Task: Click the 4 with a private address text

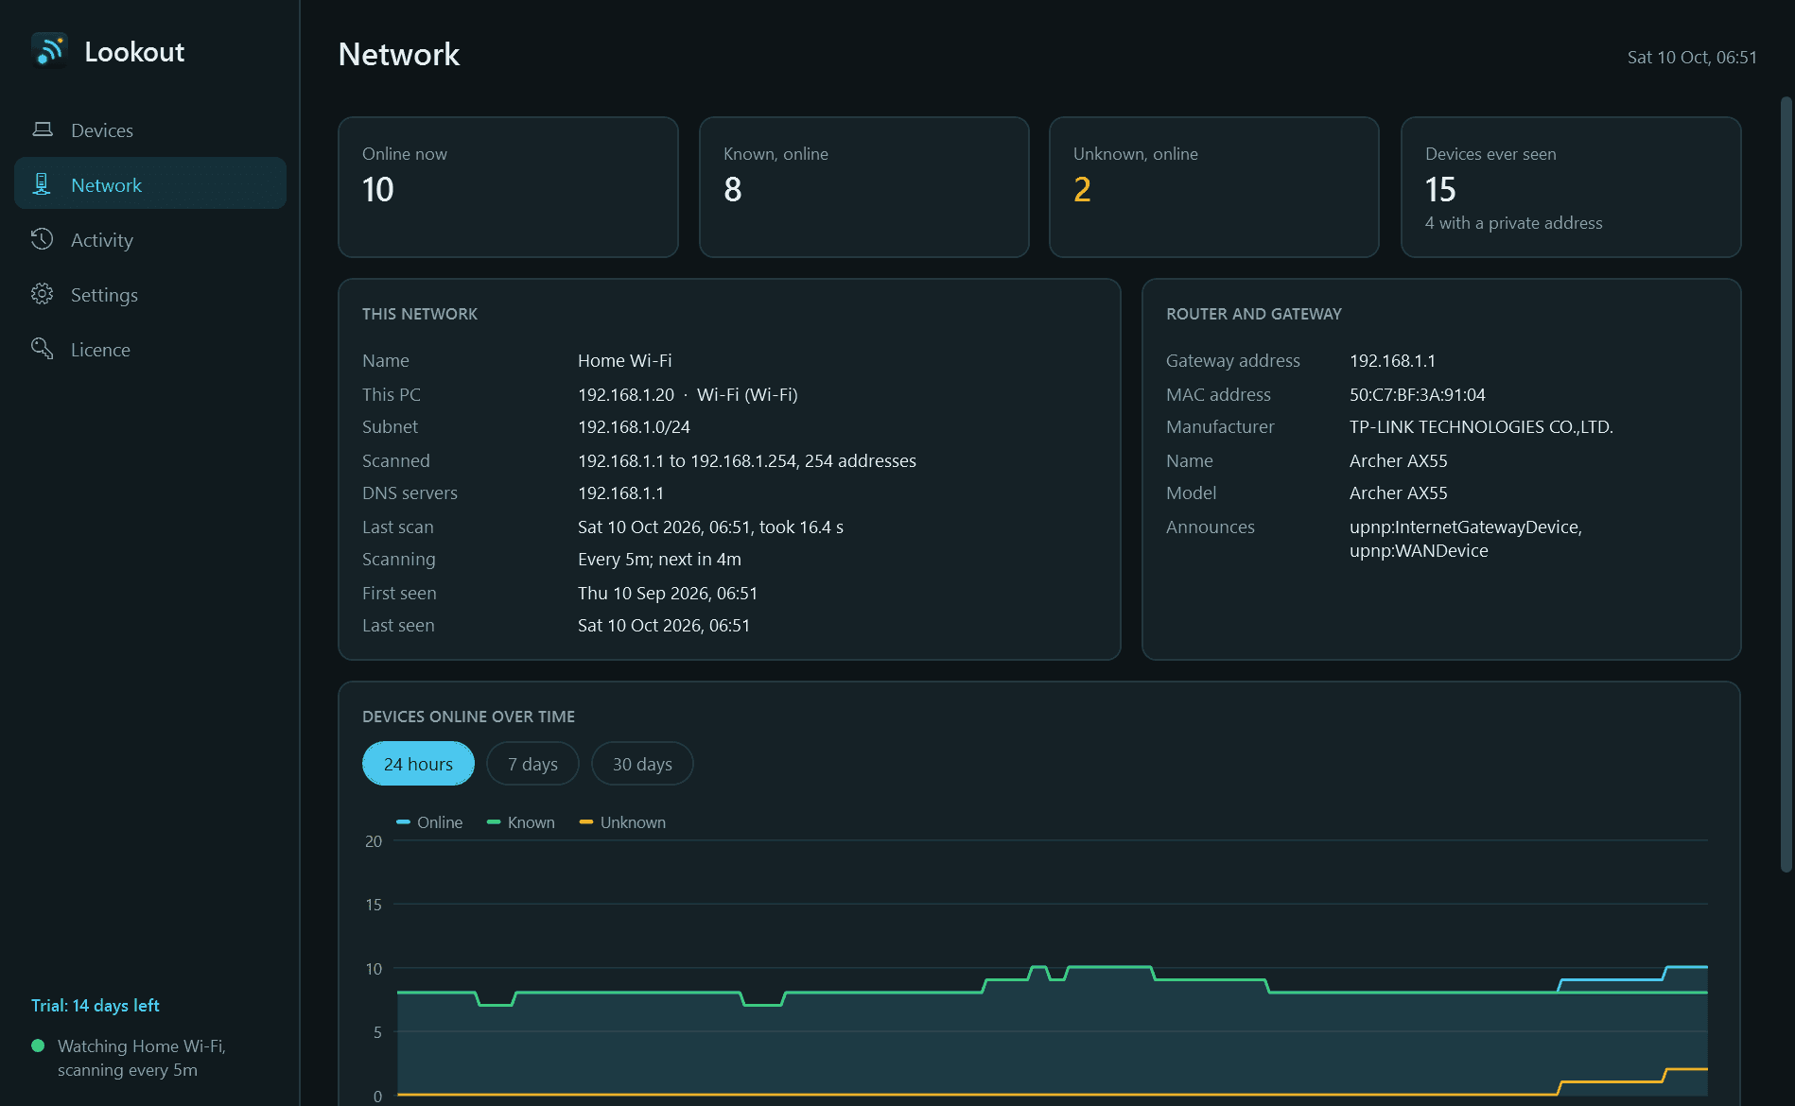Action: tap(1513, 223)
